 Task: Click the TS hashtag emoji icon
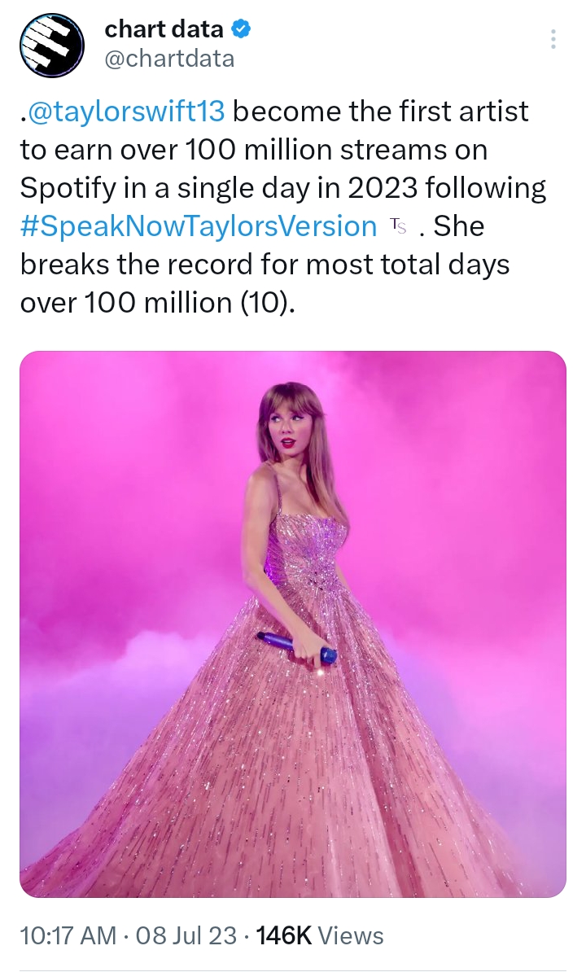coord(397,225)
